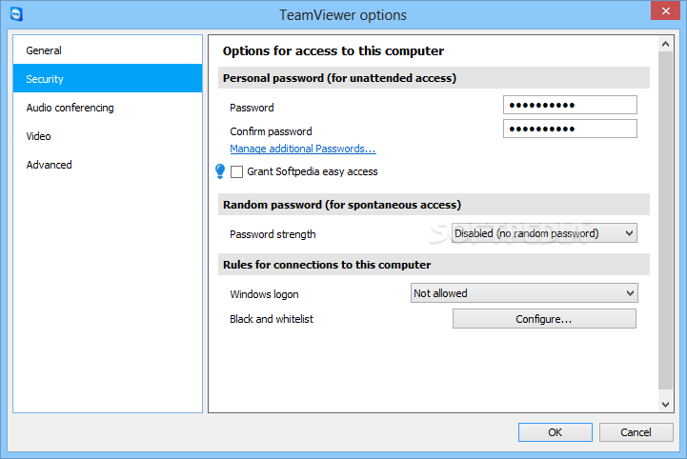Viewport: 687px width, 459px height.
Task: Cancel the options dialog
Action: click(636, 432)
